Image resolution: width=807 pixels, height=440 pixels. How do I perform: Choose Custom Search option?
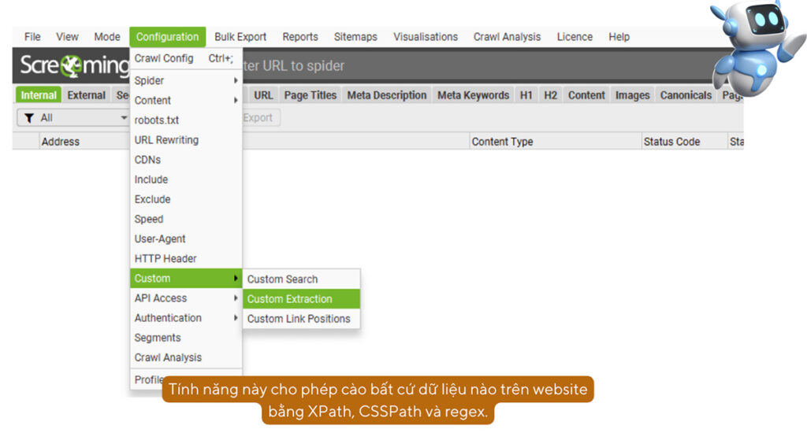pyautogui.click(x=282, y=279)
